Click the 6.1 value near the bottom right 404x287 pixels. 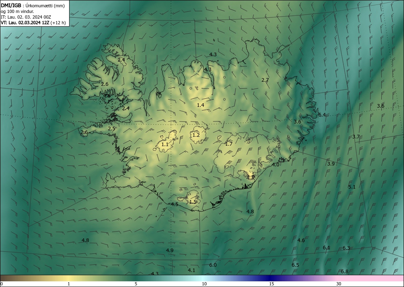[x=326, y=247]
